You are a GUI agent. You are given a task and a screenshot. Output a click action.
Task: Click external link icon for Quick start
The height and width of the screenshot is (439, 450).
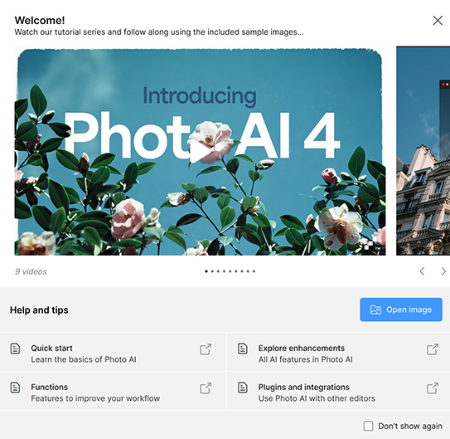click(206, 349)
